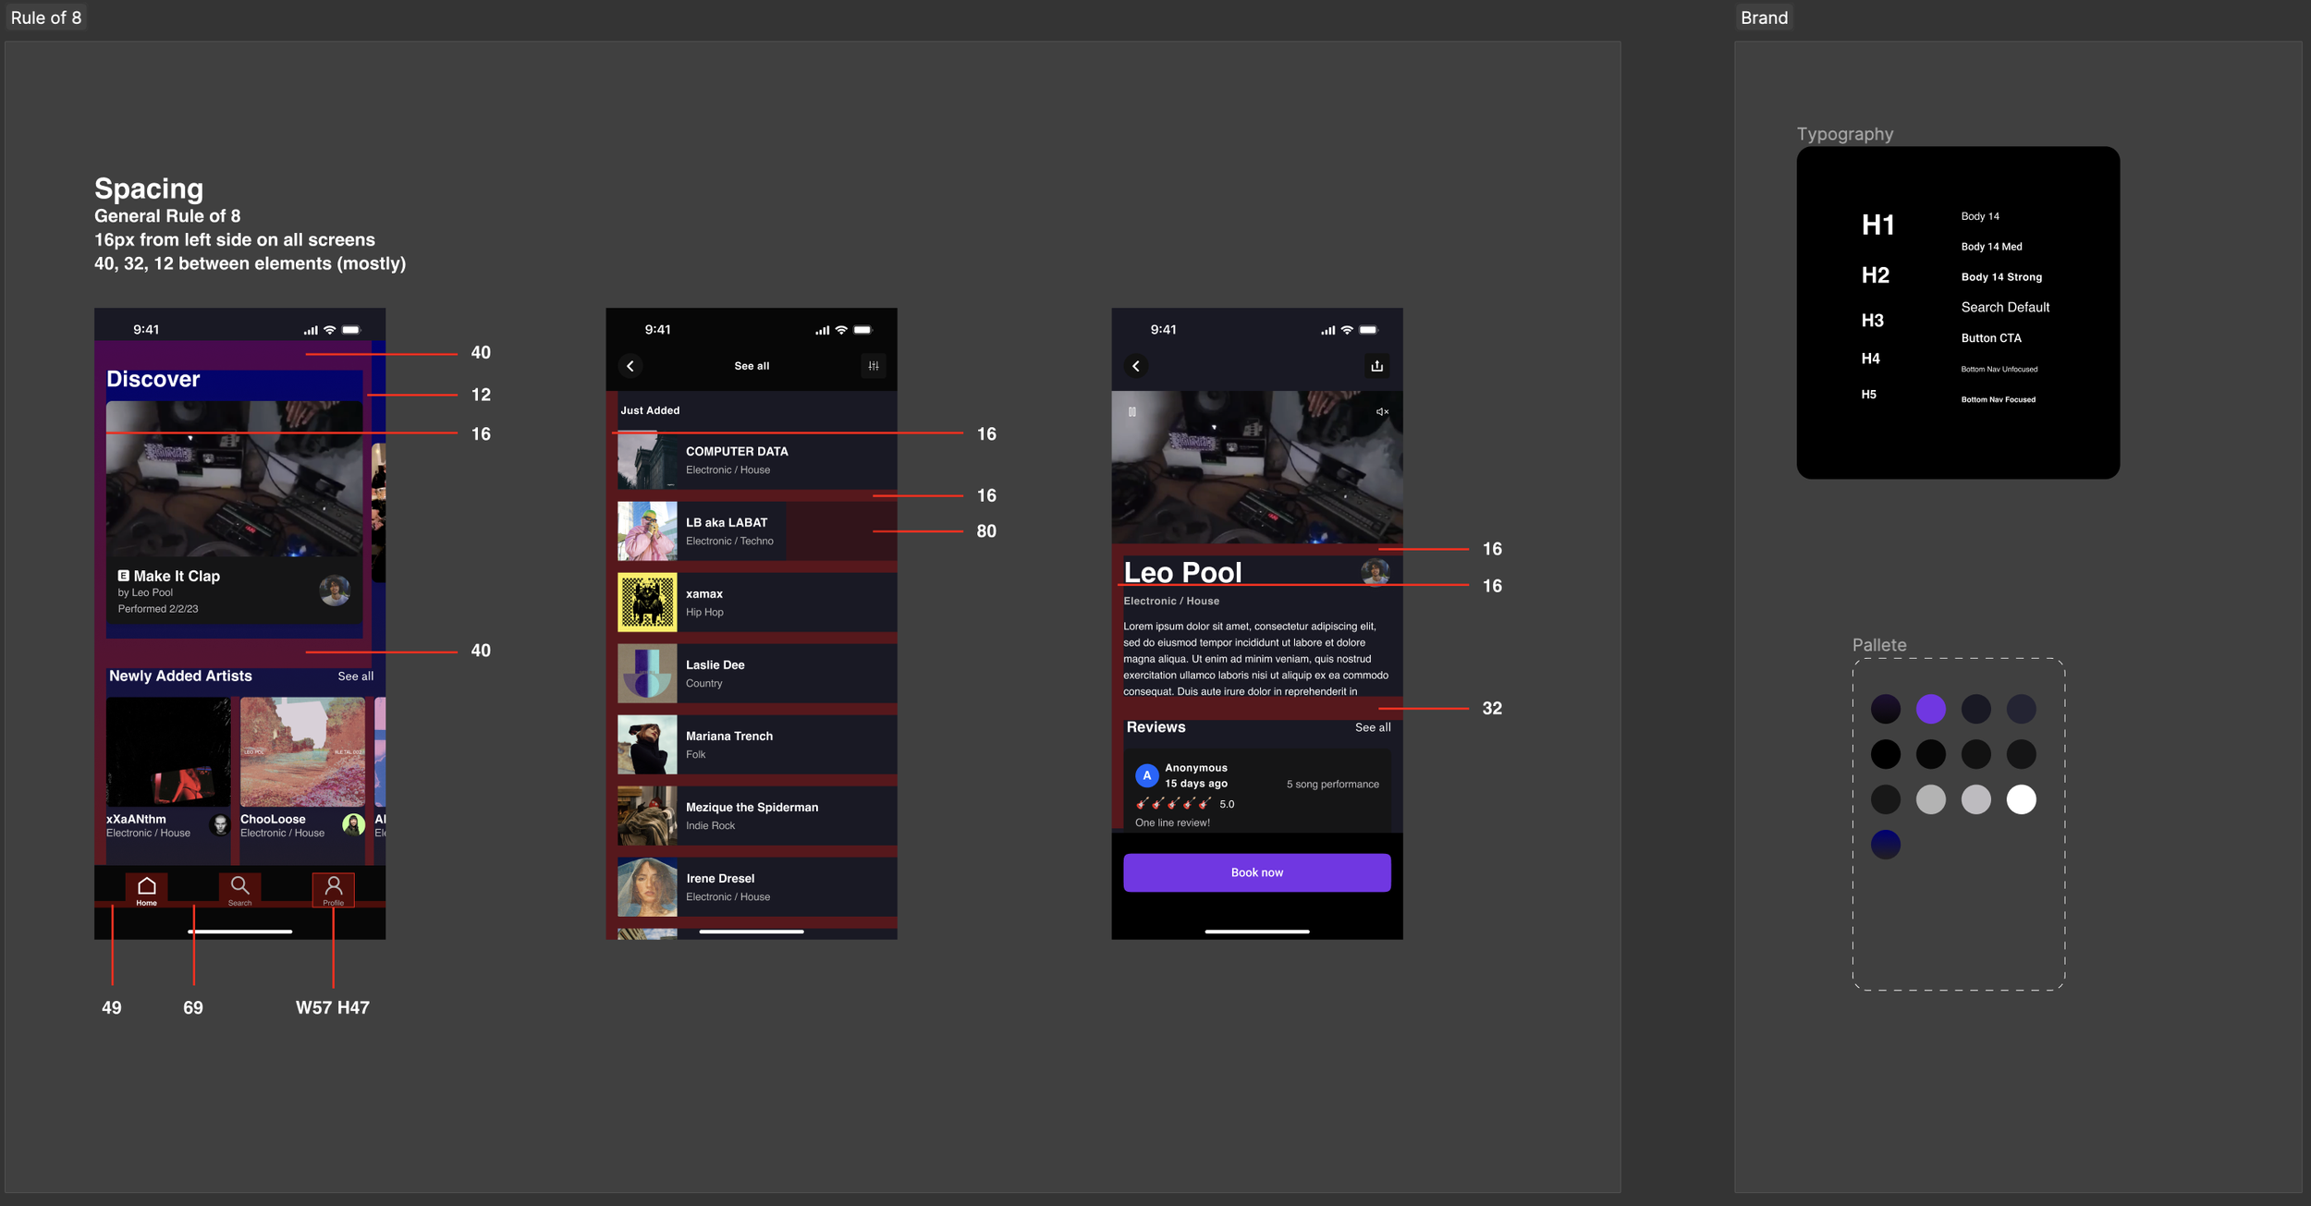The width and height of the screenshot is (2311, 1206).
Task: Click the Leo Pool round avatar icon
Action: click(x=1375, y=572)
